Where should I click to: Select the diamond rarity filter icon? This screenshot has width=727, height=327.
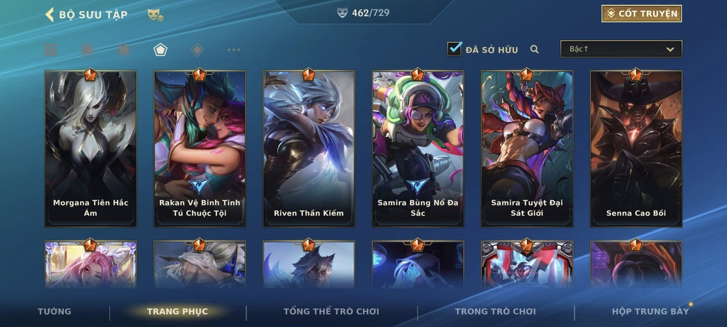197,50
